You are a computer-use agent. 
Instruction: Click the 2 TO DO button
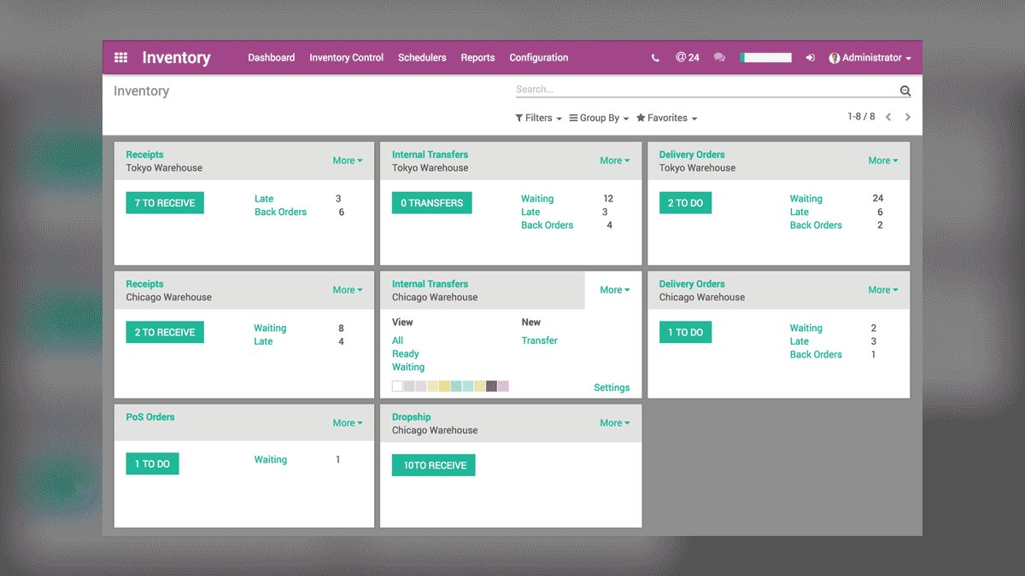685,203
